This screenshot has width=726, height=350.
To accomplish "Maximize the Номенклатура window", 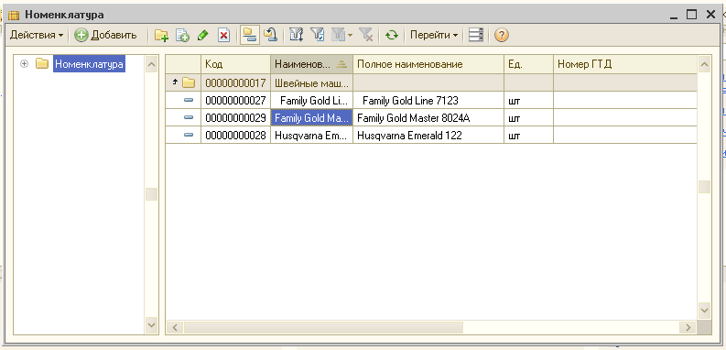I will tap(691, 15).
